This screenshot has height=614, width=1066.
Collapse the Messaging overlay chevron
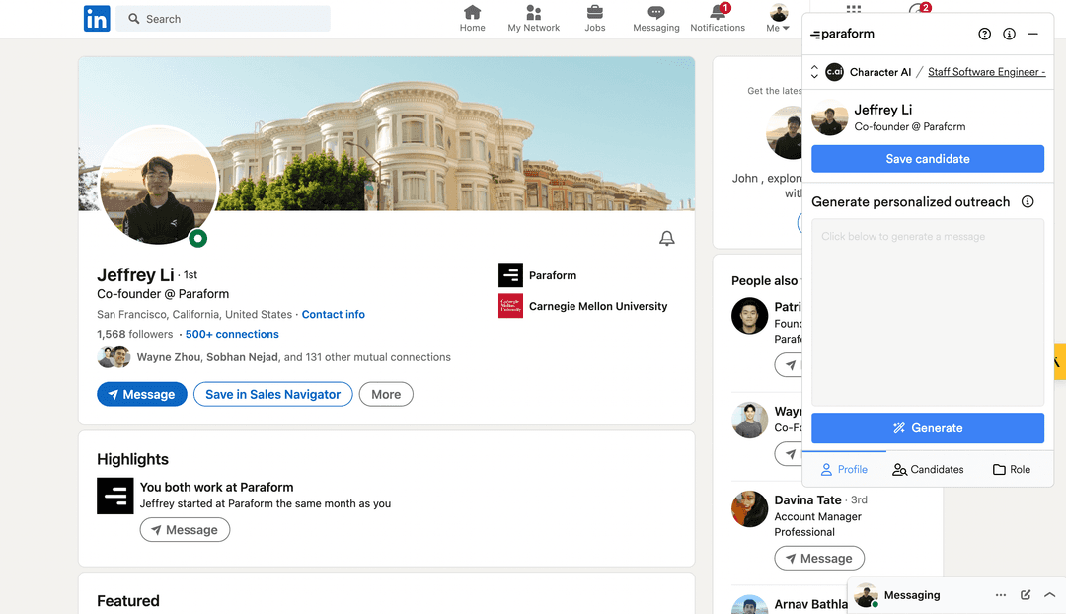(x=1050, y=595)
